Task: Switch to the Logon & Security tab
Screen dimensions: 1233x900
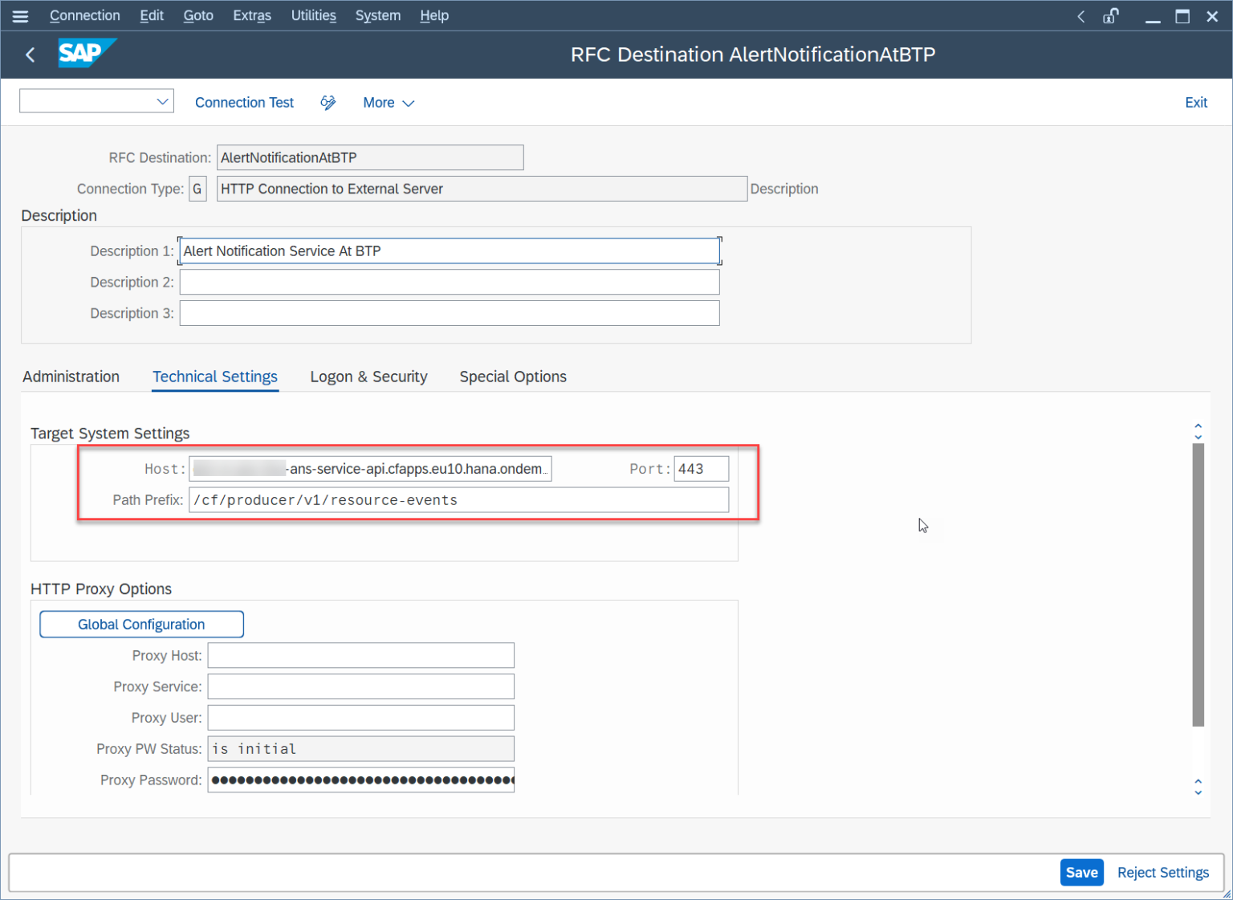Action: tap(368, 377)
